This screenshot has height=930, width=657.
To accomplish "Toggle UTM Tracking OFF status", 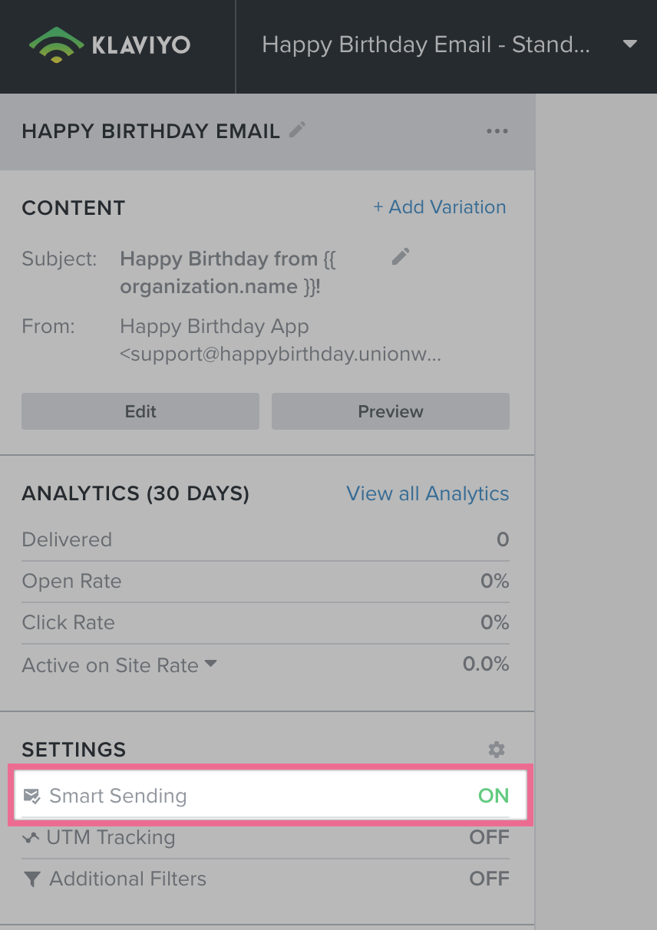I will point(489,838).
